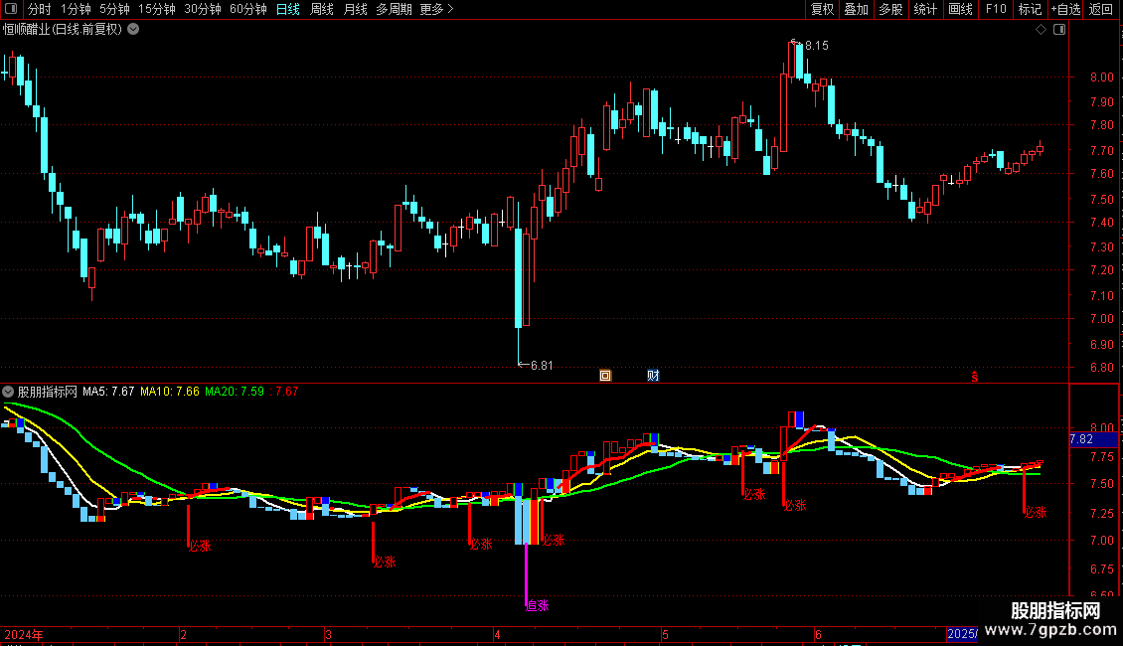This screenshot has height=646, width=1123.
Task: Click the 2024年 date axis label
Action: tap(24, 635)
